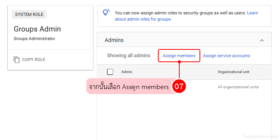
Task: Click the copy role icon
Action: [16, 59]
